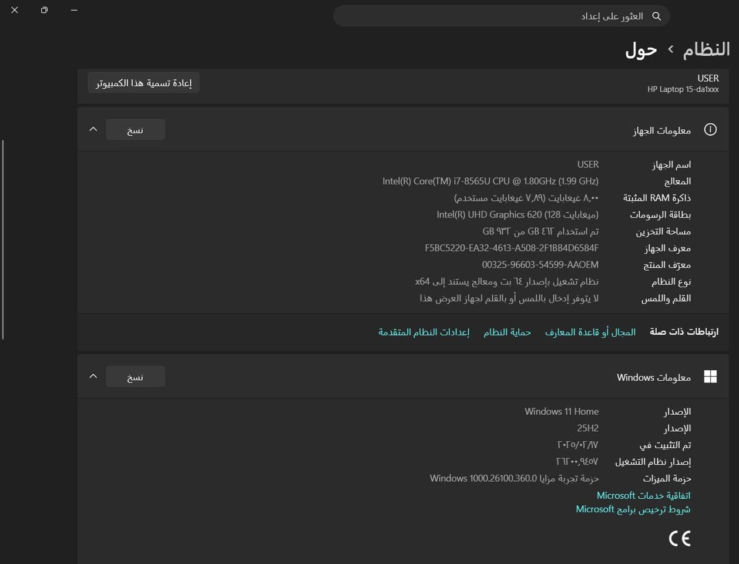Click the device info circle icon
739x564 pixels.
(x=710, y=129)
